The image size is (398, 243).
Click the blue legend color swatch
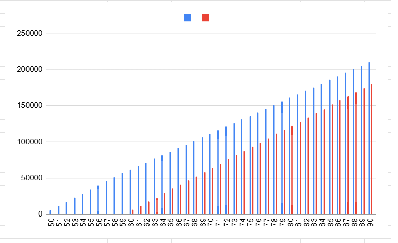click(x=188, y=18)
